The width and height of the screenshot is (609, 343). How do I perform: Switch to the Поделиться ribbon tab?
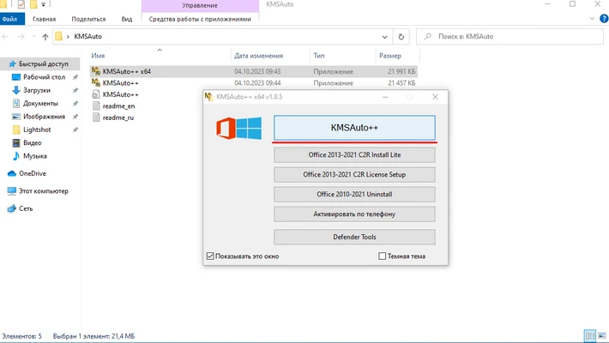88,19
